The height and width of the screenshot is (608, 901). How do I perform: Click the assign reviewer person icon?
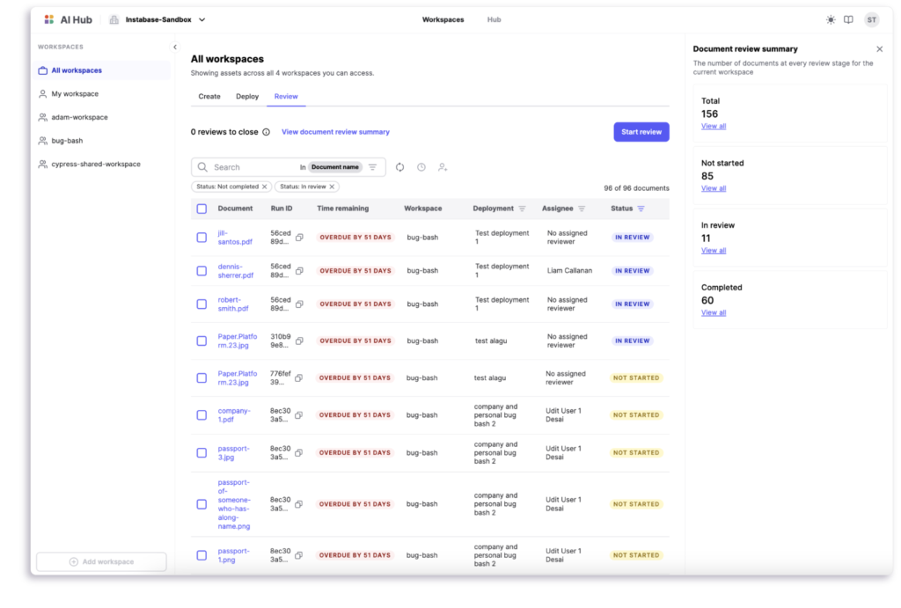click(x=443, y=167)
